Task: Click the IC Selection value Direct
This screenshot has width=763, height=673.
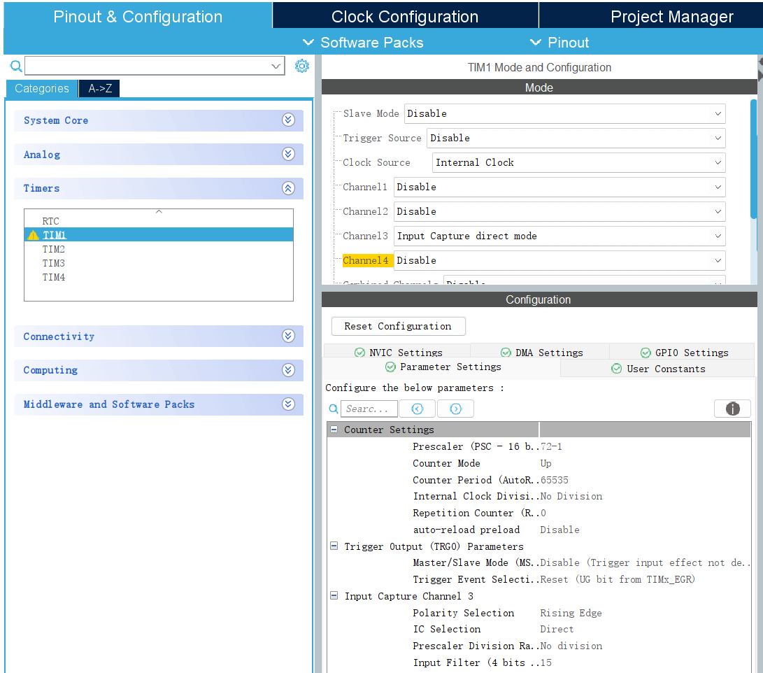Action: point(557,629)
